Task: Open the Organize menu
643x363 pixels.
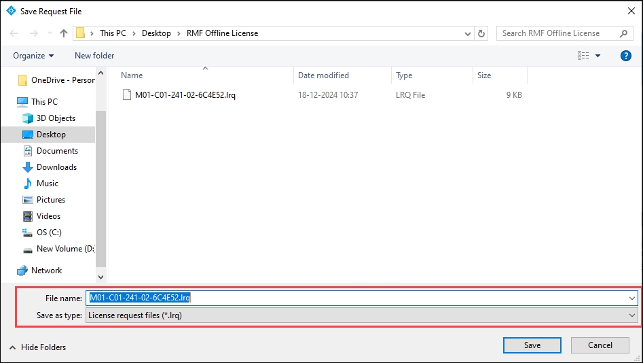Action: coord(33,56)
